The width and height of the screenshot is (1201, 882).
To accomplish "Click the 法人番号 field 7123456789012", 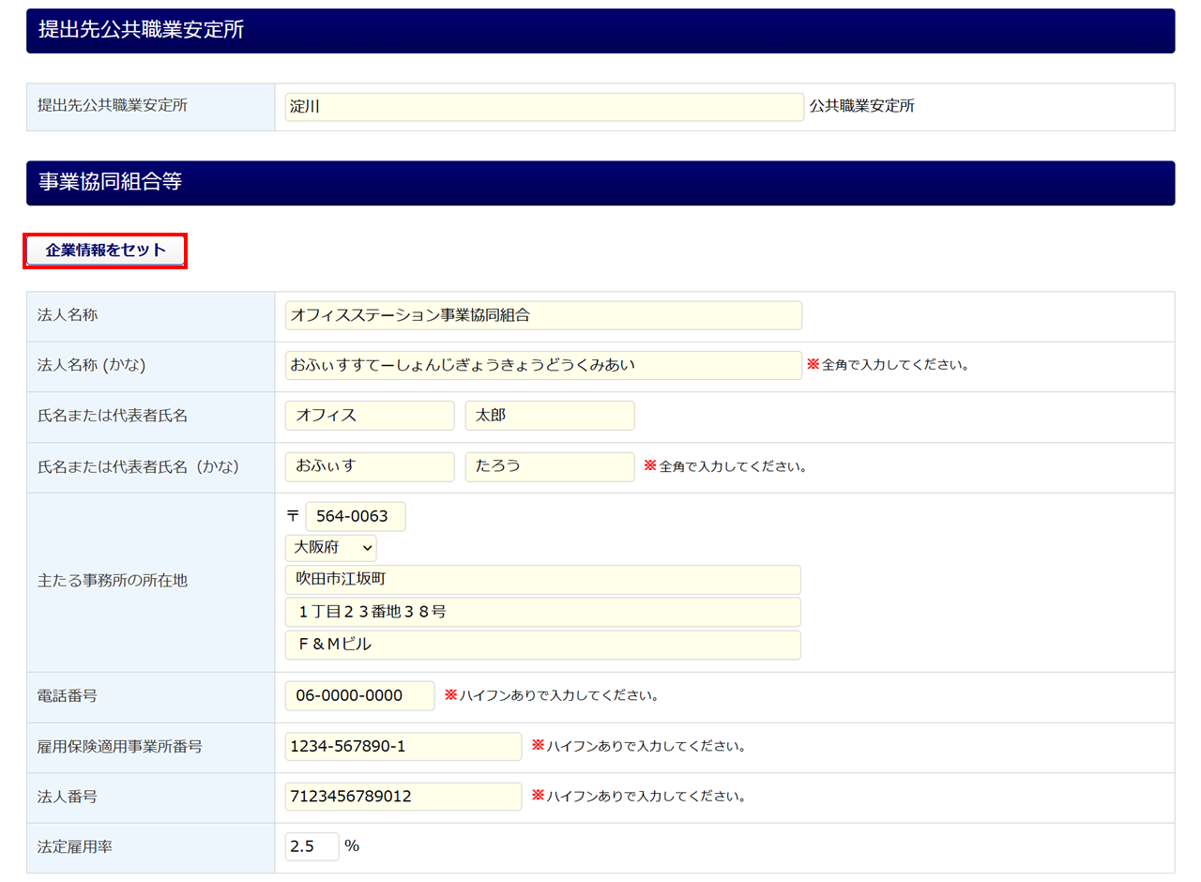I will coord(403,797).
